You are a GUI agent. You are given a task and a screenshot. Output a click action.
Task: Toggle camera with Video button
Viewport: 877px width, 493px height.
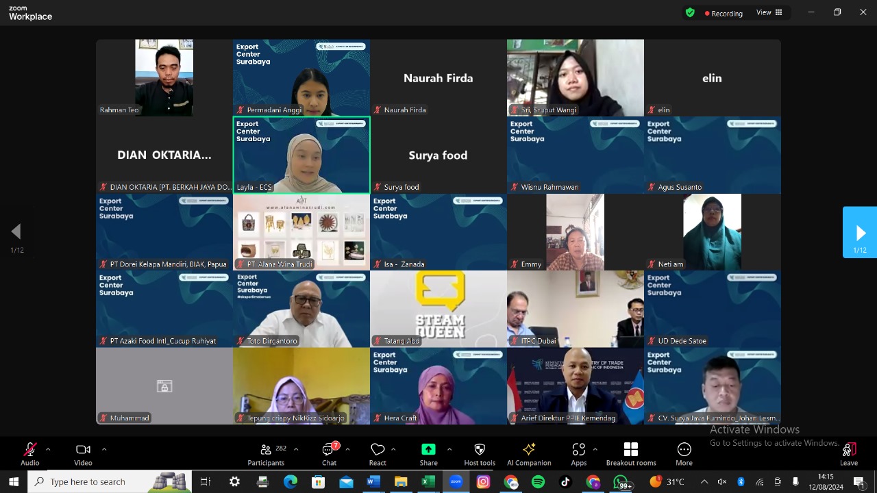pyautogui.click(x=83, y=455)
